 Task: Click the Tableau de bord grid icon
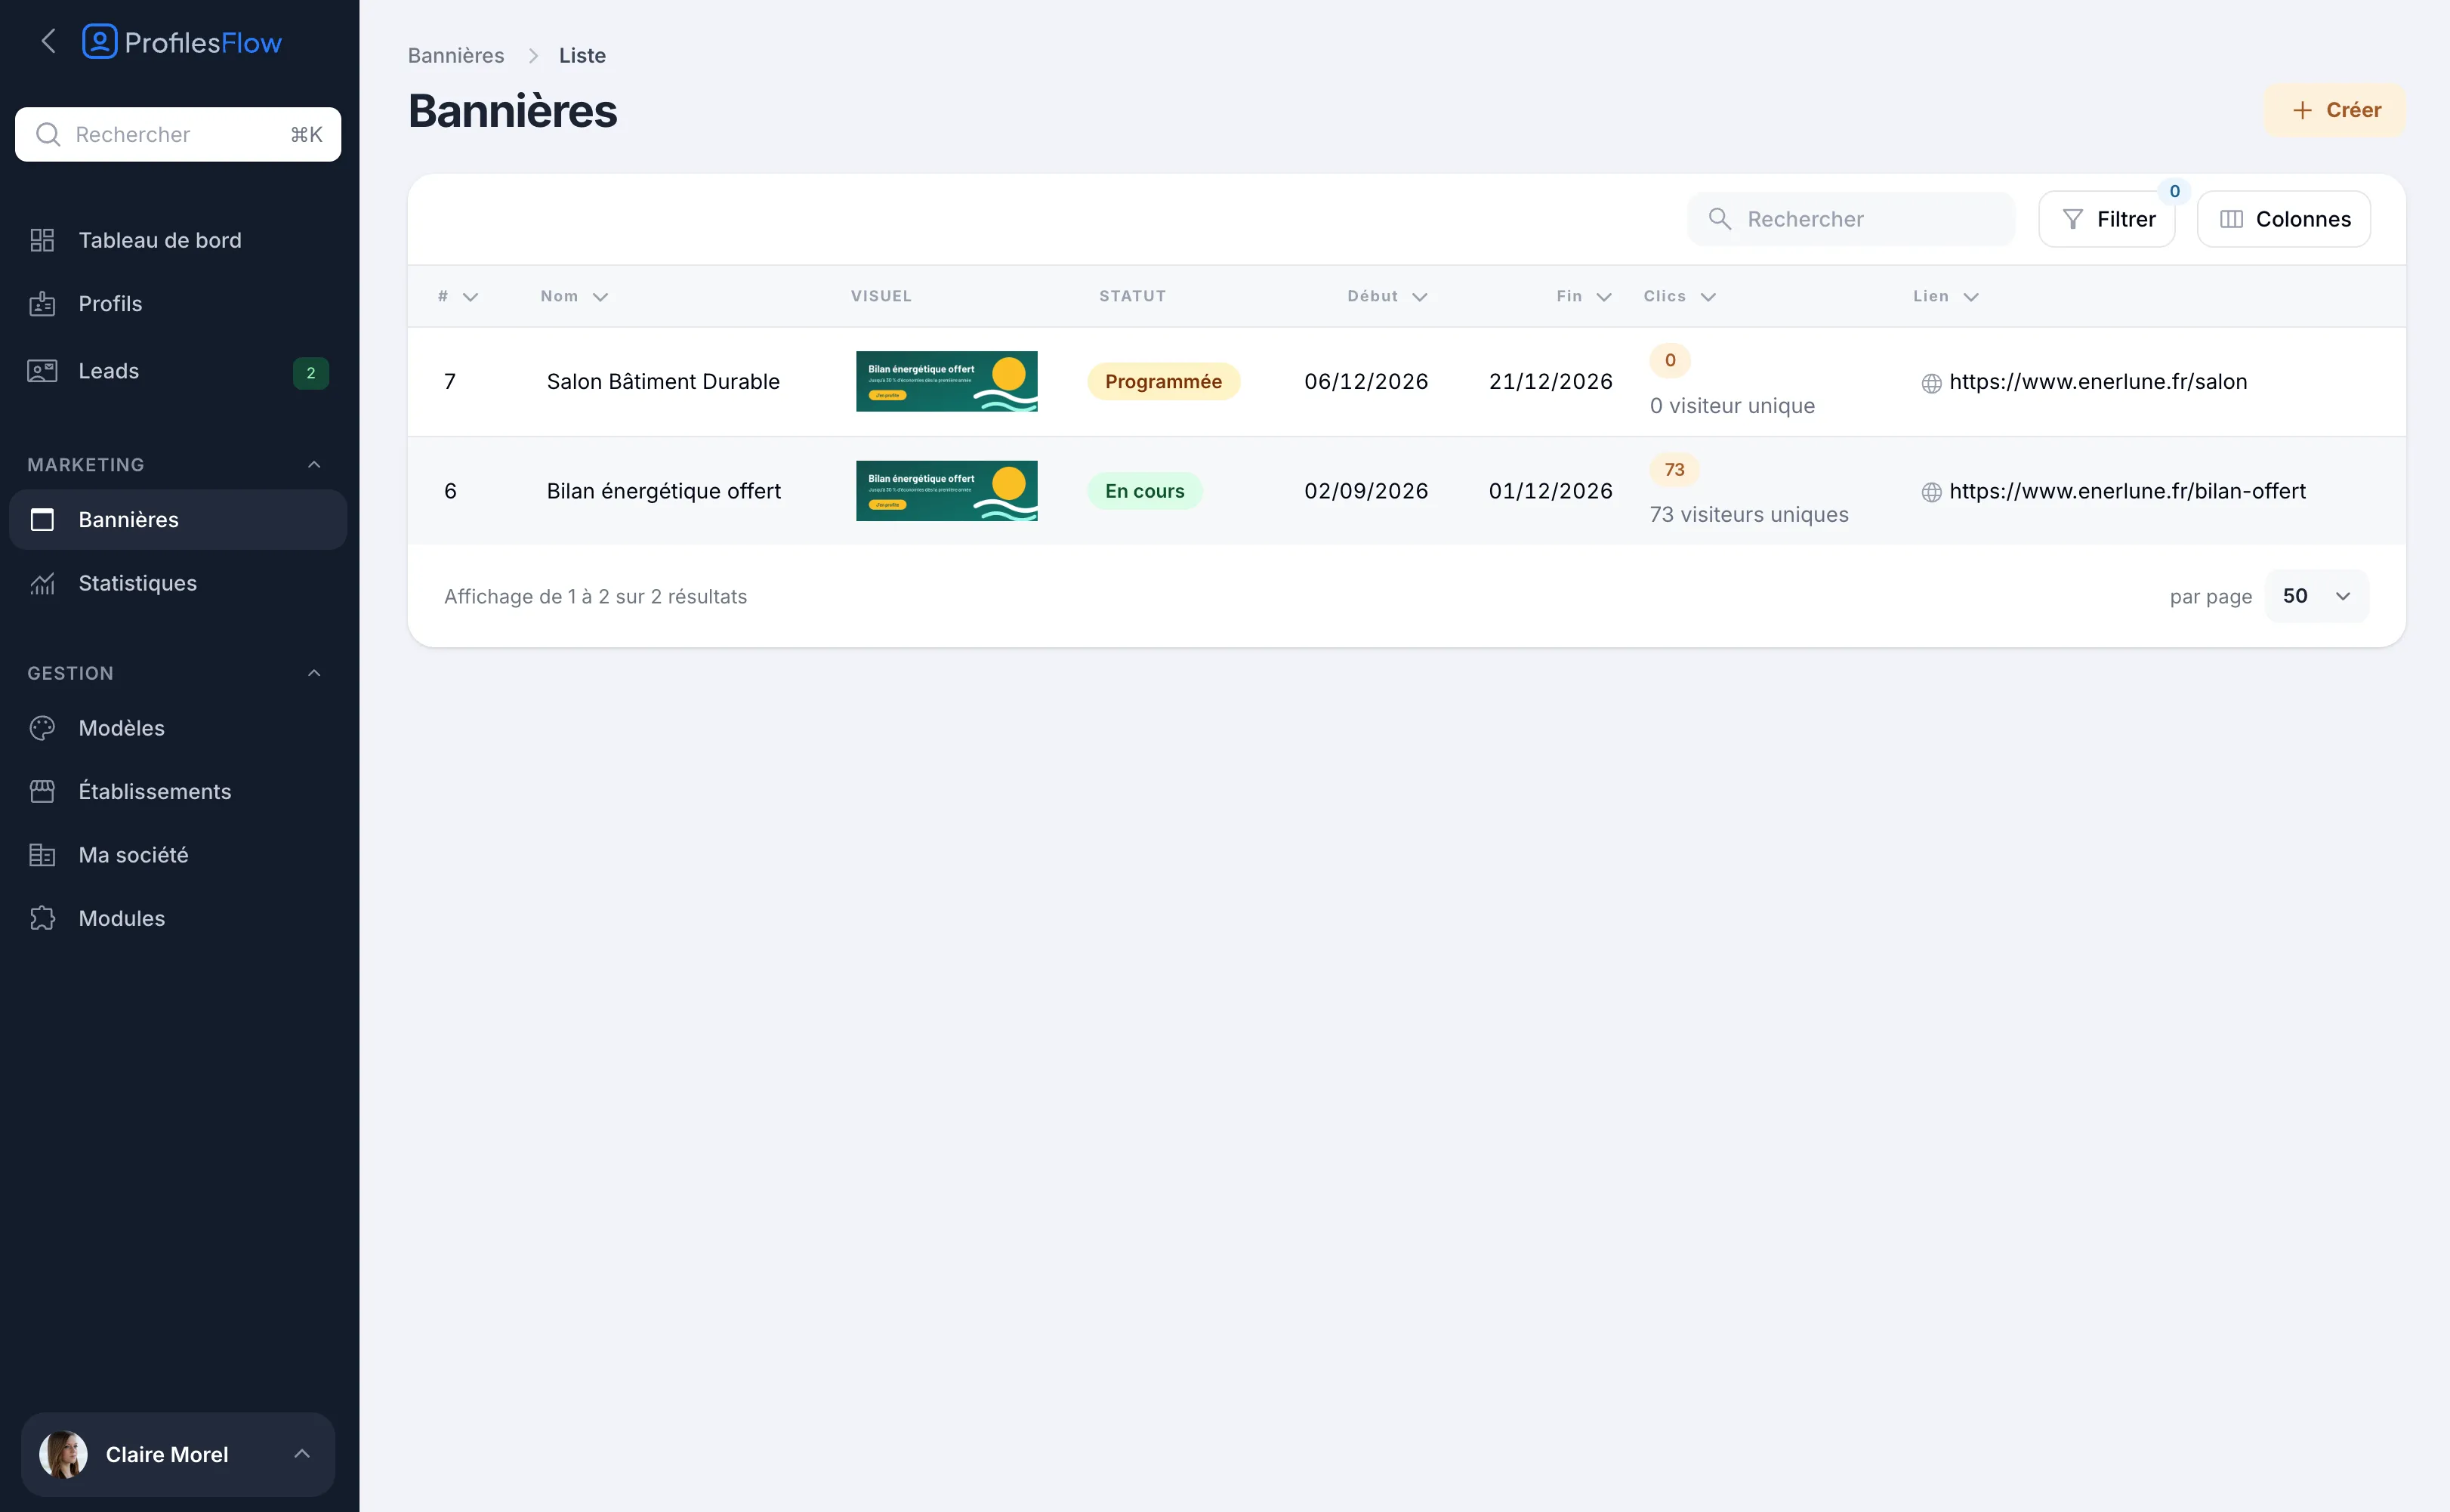[42, 240]
